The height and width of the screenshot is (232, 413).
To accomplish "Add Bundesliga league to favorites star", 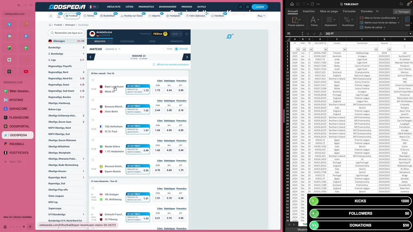I will (186, 34).
